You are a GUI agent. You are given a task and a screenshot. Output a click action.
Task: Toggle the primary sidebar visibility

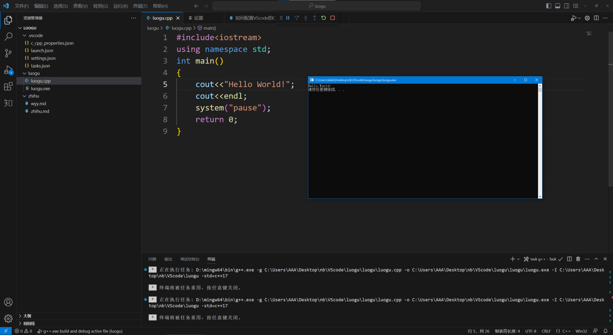549,6
